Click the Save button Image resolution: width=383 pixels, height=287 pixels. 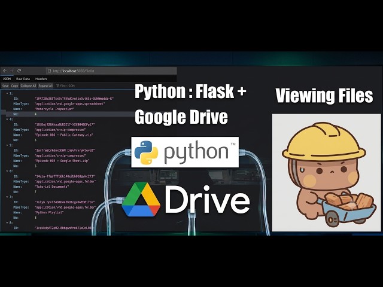point(5,86)
